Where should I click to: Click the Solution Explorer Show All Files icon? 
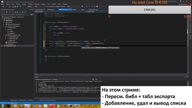tap(17, 12)
